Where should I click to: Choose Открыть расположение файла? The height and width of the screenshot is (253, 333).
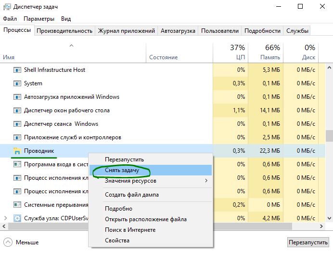[x=151, y=219]
